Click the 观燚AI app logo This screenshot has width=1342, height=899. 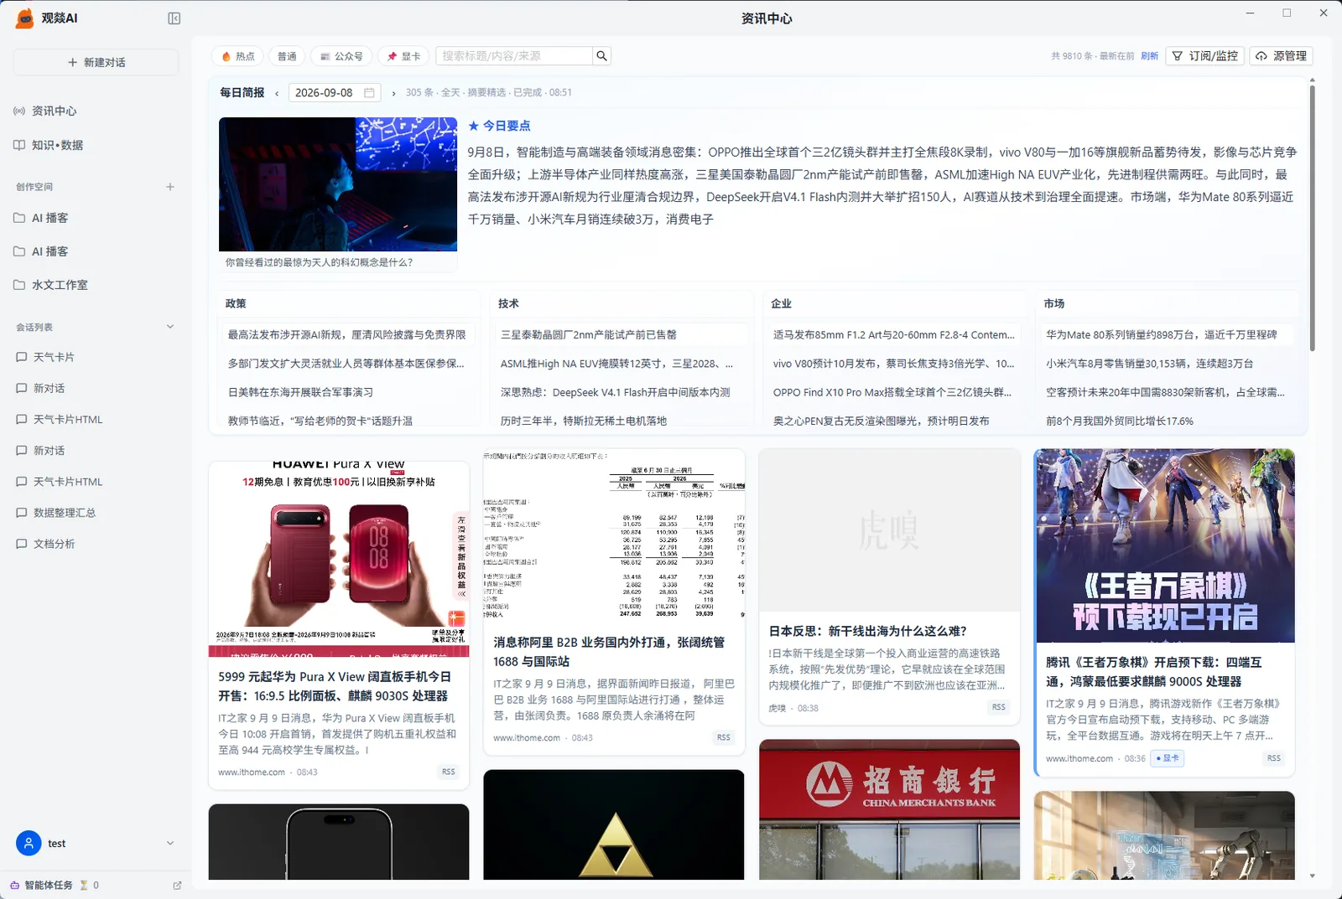point(25,18)
